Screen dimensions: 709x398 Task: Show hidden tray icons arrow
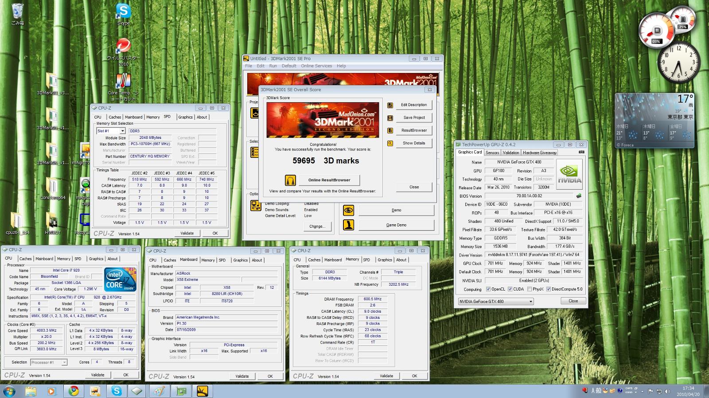pyautogui.click(x=643, y=391)
